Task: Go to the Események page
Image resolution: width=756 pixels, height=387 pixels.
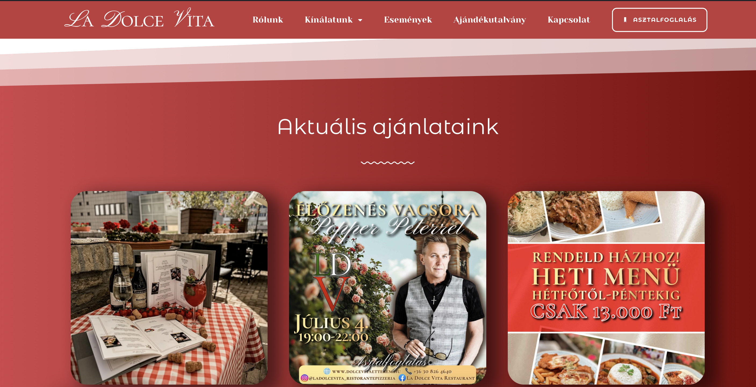Action: [x=408, y=20]
